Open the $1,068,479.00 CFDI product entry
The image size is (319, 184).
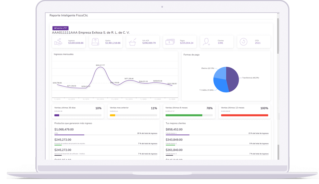pos(64,130)
